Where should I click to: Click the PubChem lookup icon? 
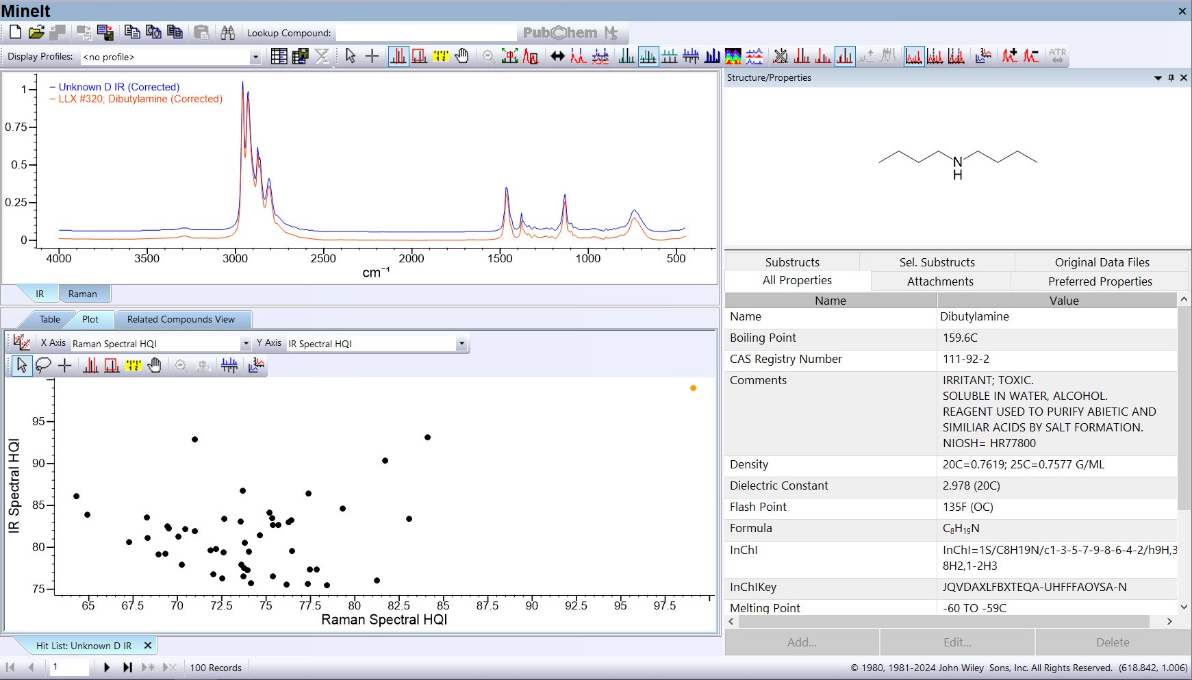[x=561, y=33]
